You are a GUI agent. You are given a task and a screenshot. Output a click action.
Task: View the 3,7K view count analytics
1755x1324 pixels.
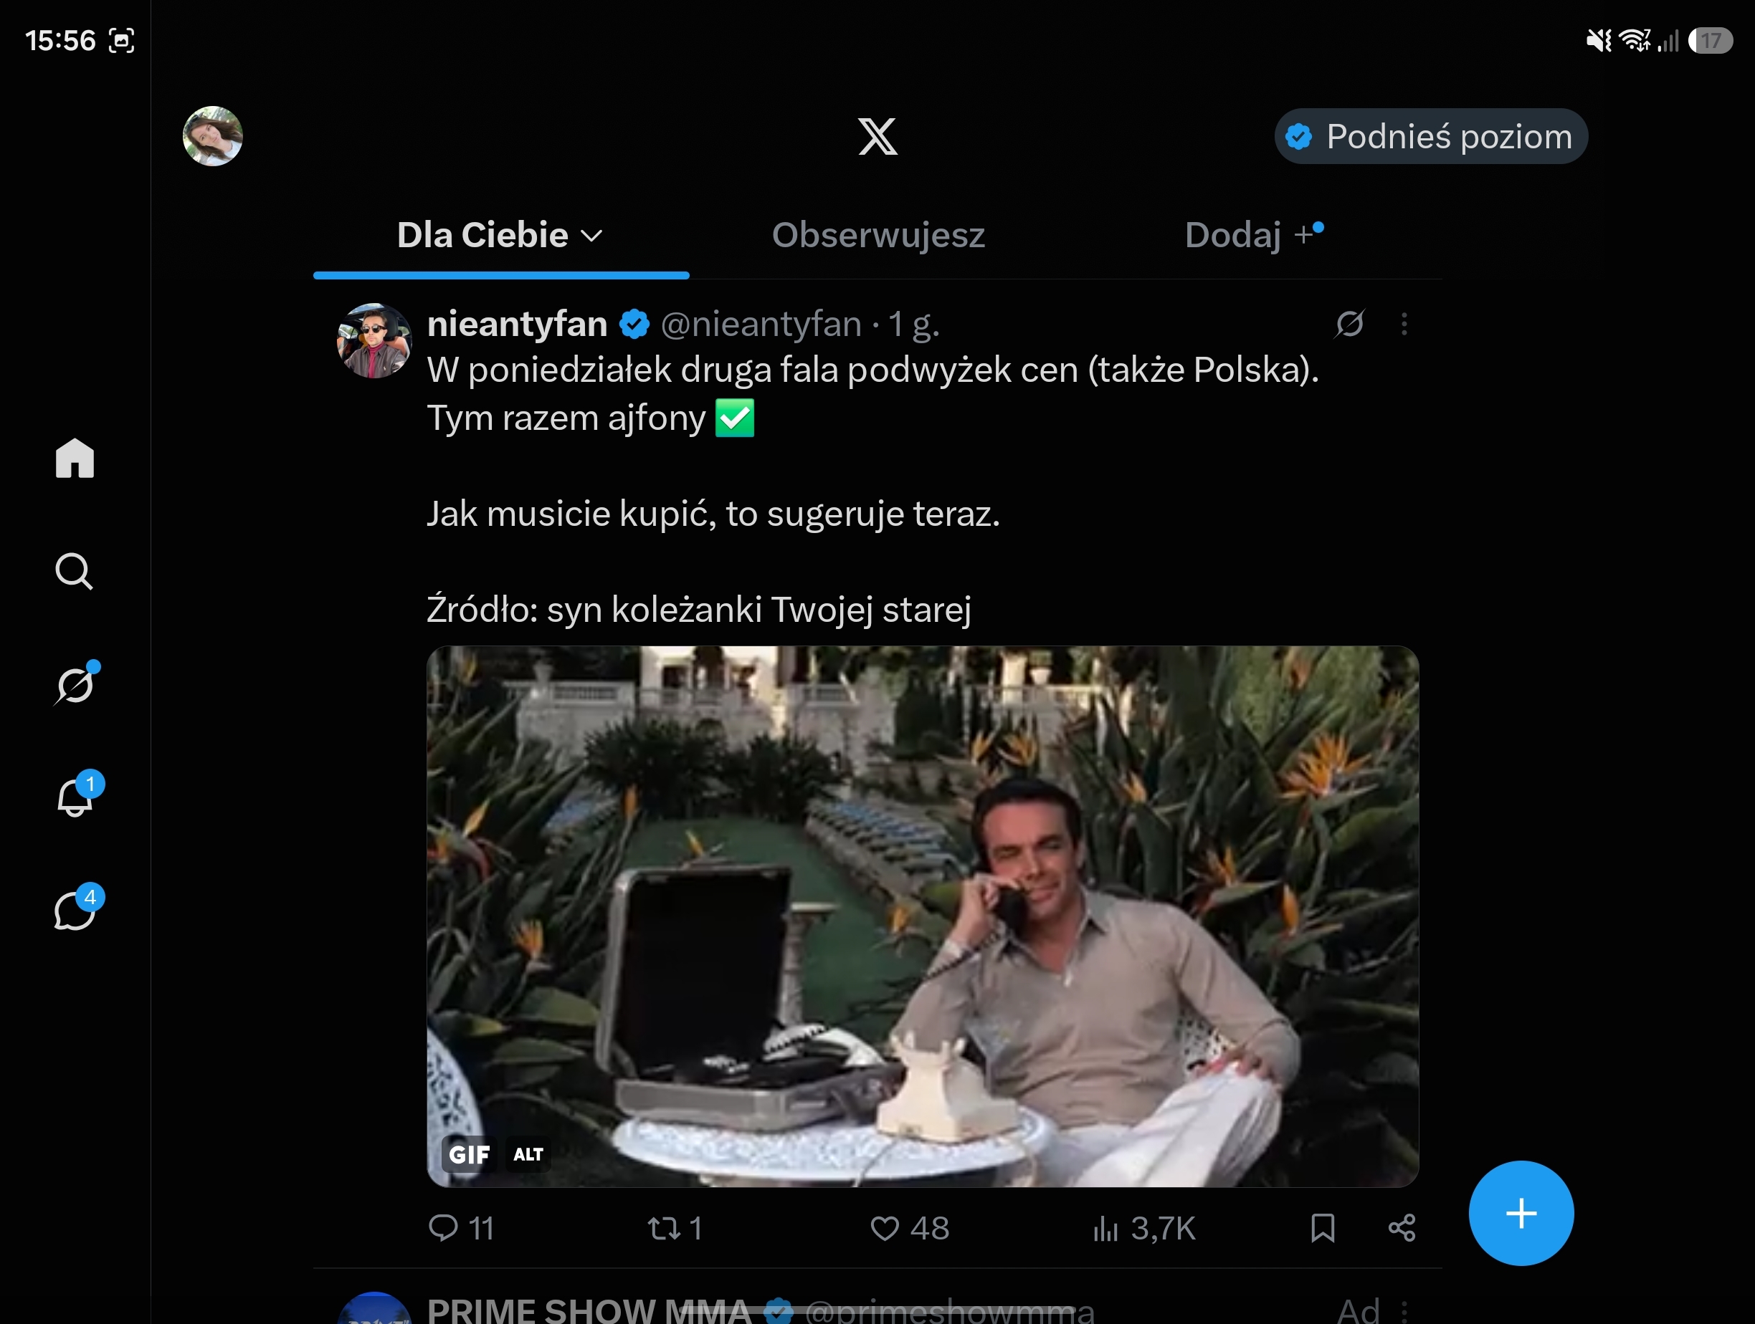(x=1143, y=1228)
